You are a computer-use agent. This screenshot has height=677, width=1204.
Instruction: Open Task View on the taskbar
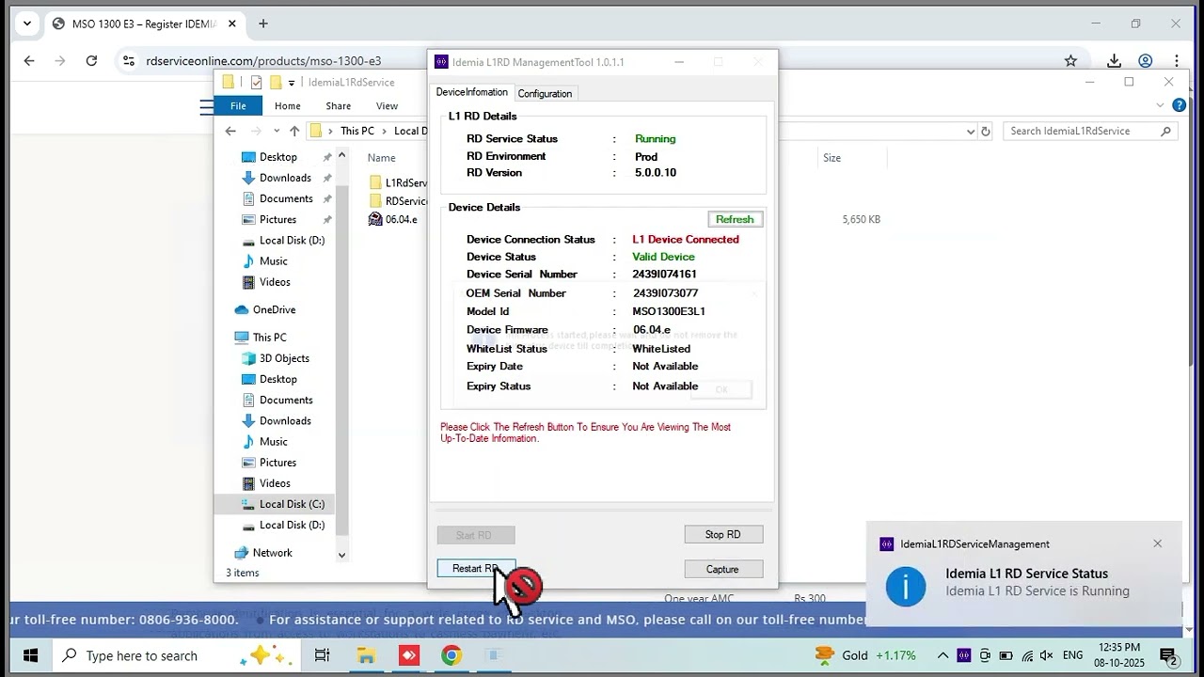(x=322, y=655)
